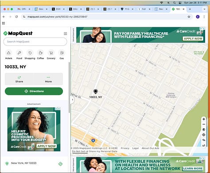Select the Food category icon

pos(19,53)
